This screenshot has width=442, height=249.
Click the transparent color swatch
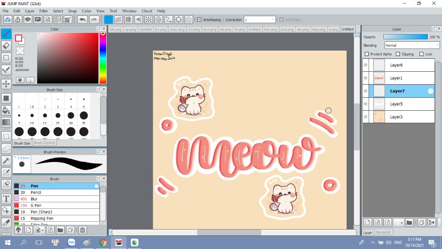coord(20,50)
